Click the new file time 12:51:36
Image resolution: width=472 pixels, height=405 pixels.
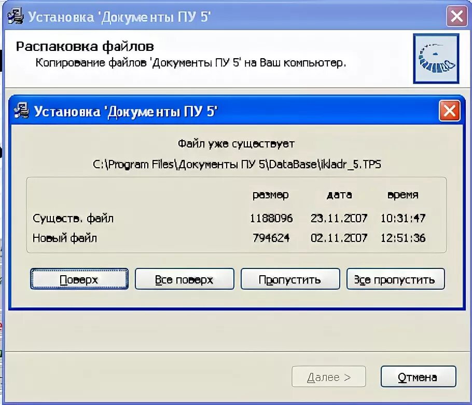tap(403, 238)
